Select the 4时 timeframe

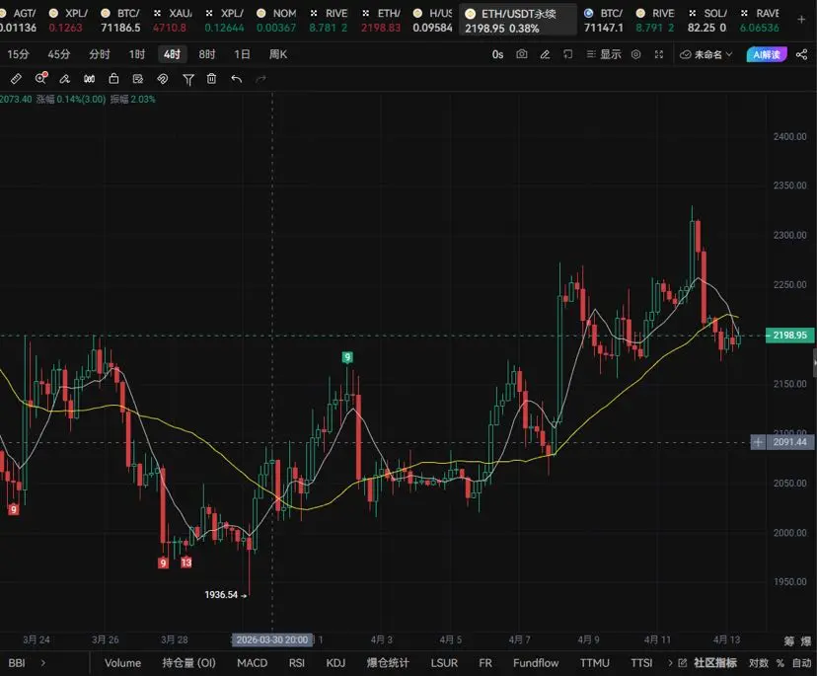(172, 54)
